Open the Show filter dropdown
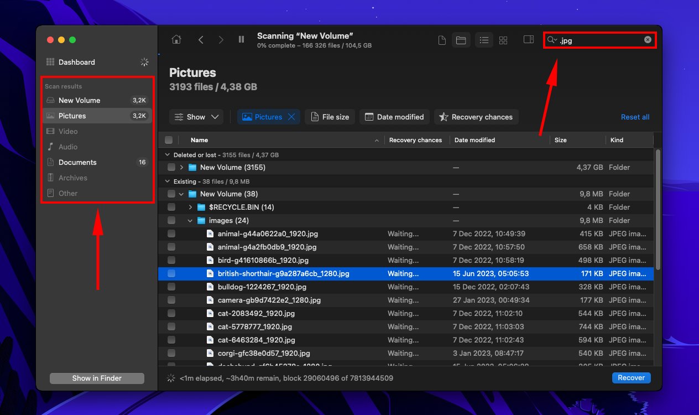699x415 pixels. coord(196,117)
